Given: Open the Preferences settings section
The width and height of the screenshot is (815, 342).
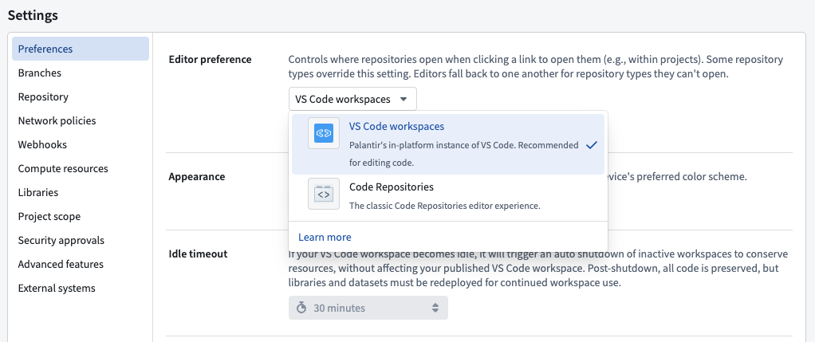Looking at the screenshot, I should pyautogui.click(x=81, y=49).
